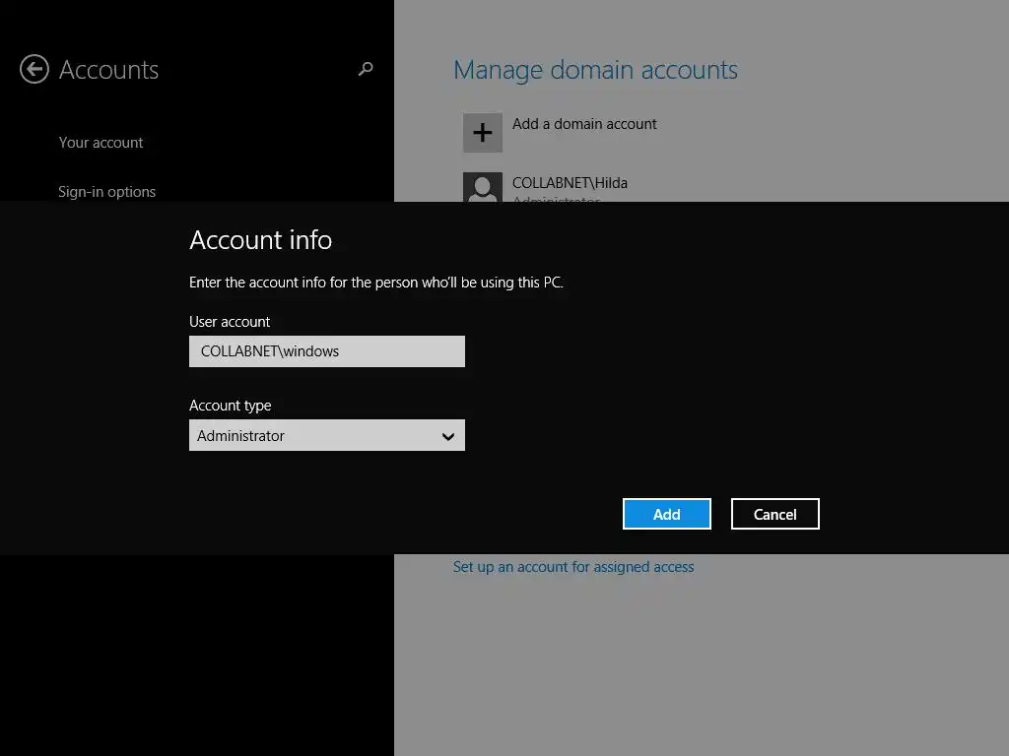Click the plus icon for adding domain account
1009x756 pixels.
pos(483,133)
